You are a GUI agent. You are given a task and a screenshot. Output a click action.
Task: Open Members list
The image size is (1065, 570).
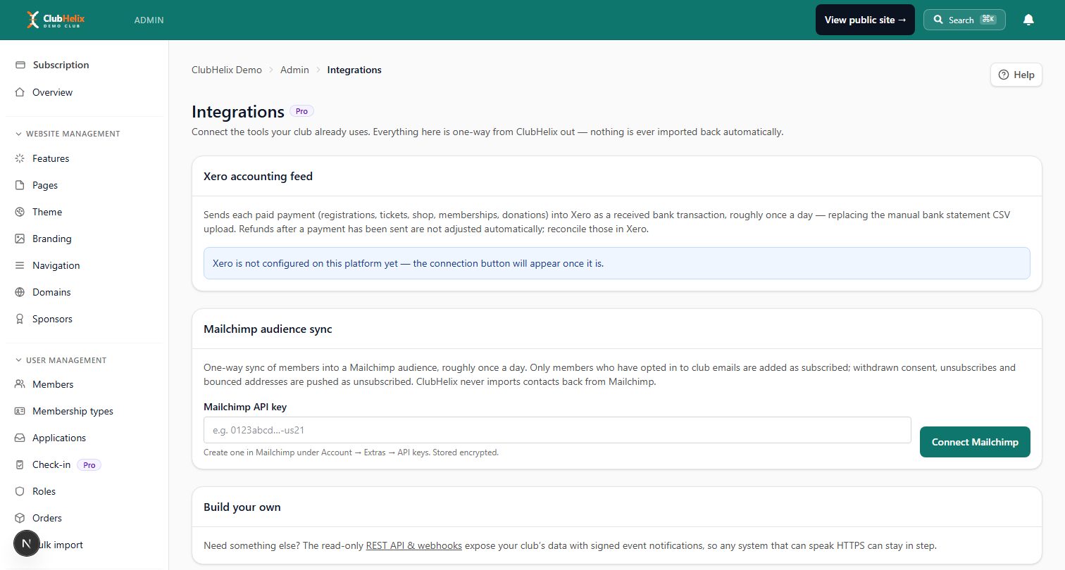[x=85, y=384]
